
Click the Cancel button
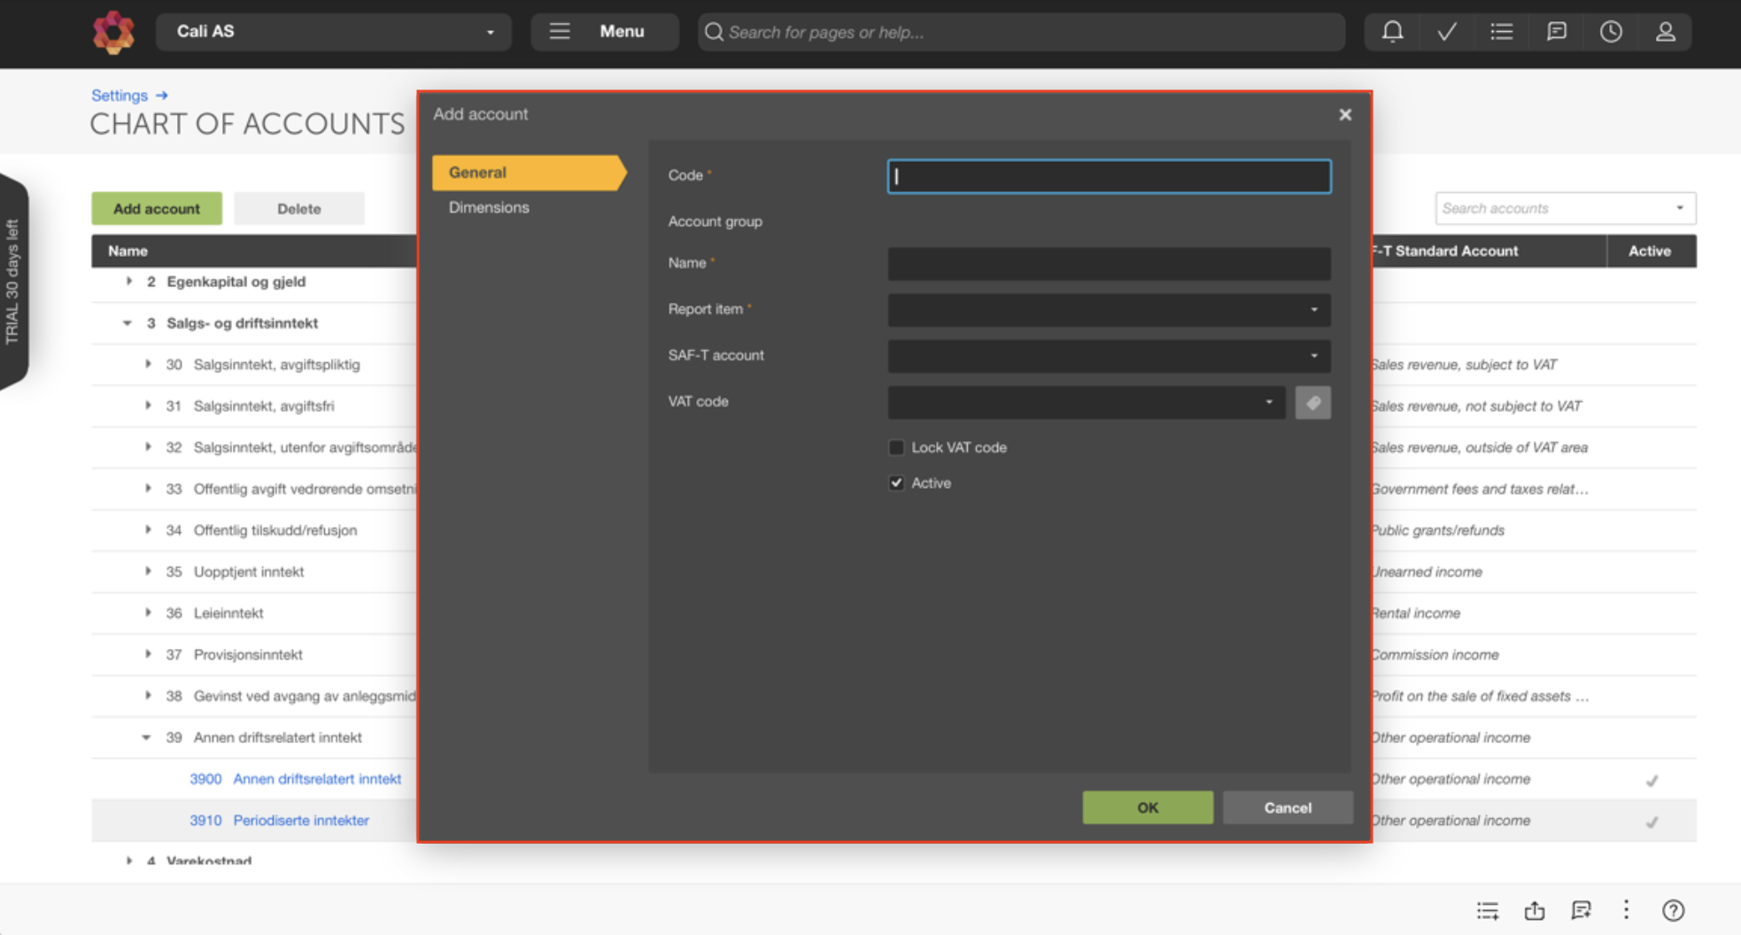pyautogui.click(x=1288, y=807)
